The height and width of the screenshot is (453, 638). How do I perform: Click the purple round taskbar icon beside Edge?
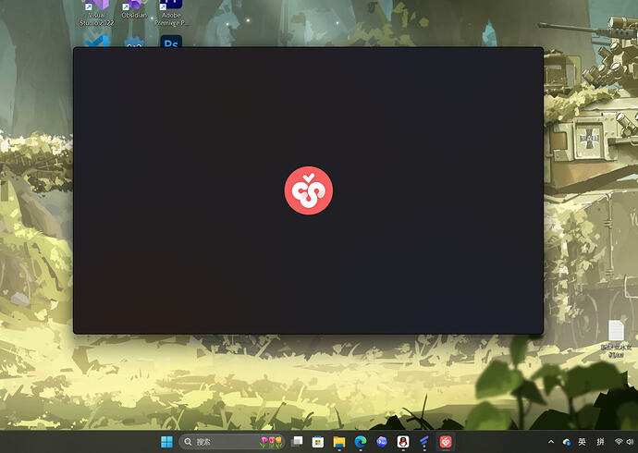[382, 442]
